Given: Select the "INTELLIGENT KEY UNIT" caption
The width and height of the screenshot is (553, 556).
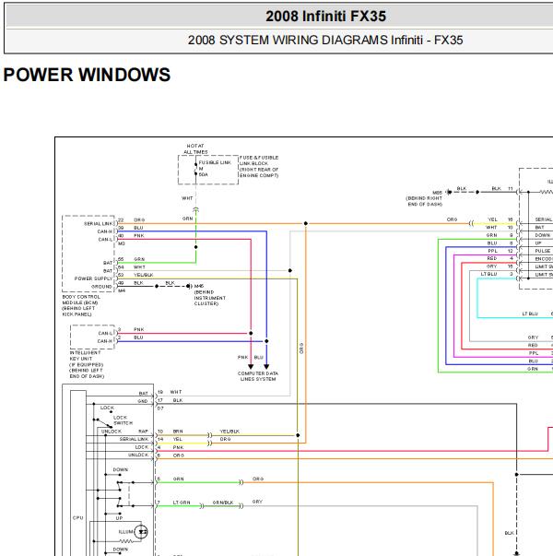Looking at the screenshot, I should (87, 364).
